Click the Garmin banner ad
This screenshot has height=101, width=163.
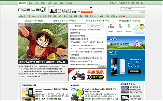click(126, 43)
